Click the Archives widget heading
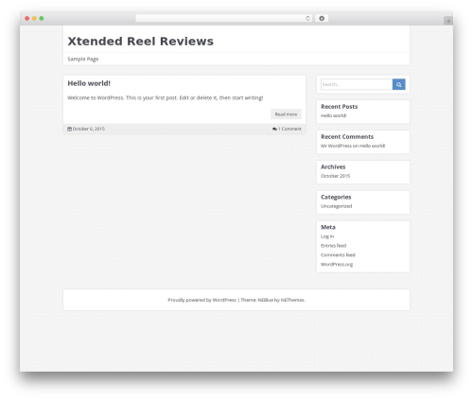Image resolution: width=473 pixels, height=400 pixels. coord(333,167)
